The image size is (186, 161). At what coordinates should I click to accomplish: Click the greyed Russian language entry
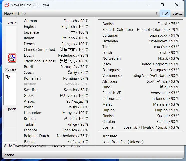coord(56,84)
